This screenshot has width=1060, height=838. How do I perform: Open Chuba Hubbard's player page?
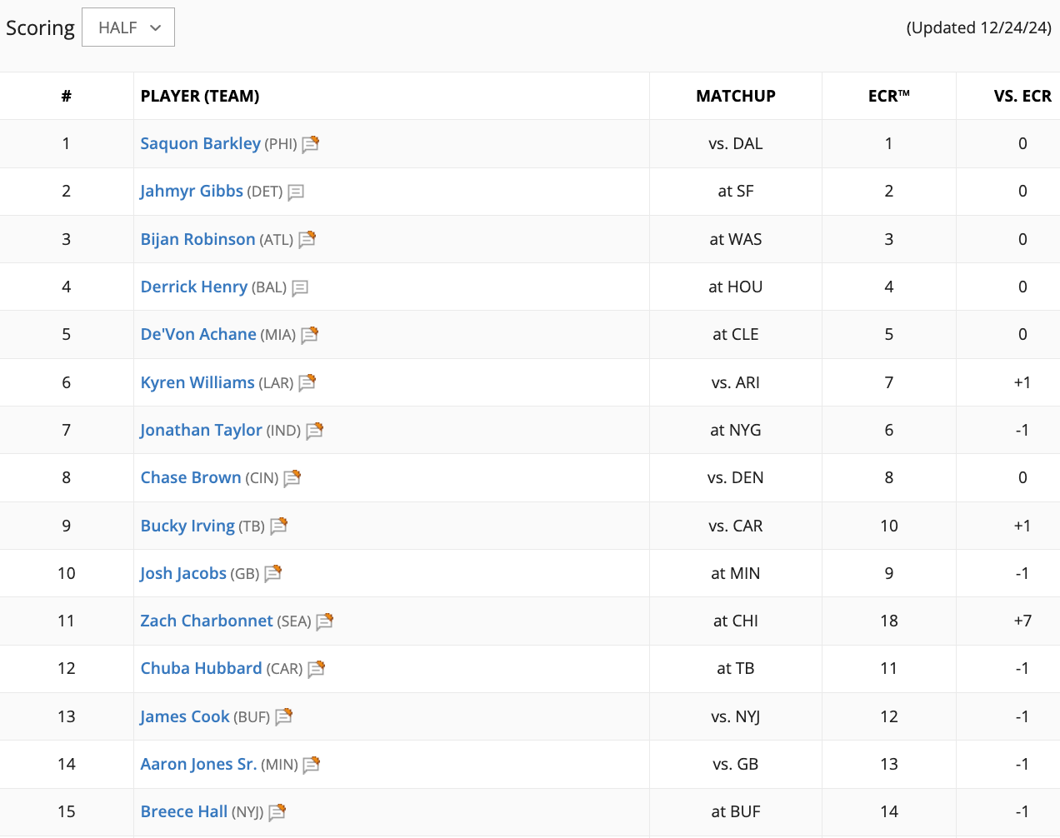click(201, 668)
